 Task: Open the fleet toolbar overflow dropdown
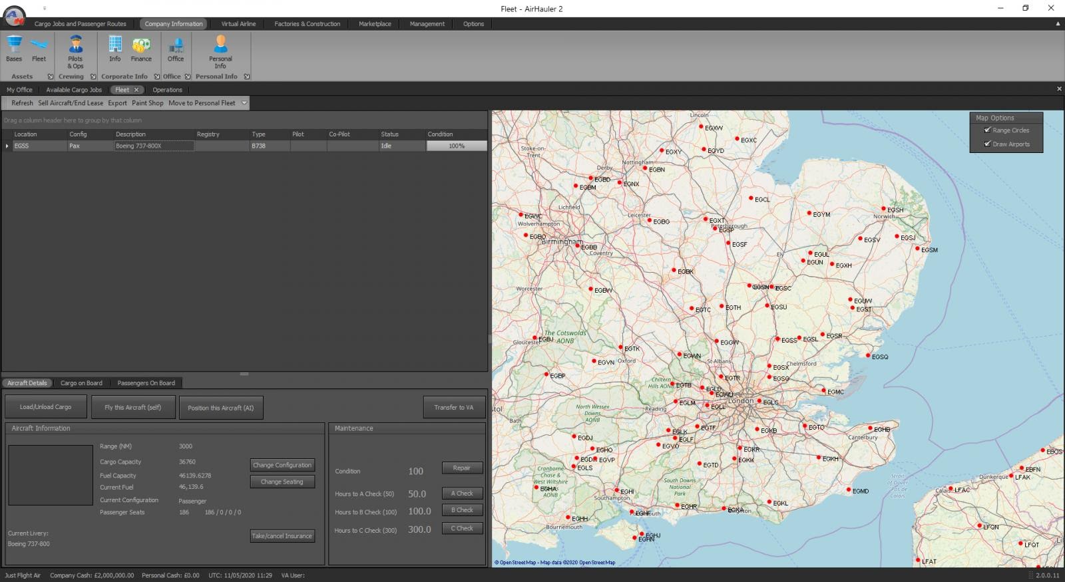(x=244, y=103)
